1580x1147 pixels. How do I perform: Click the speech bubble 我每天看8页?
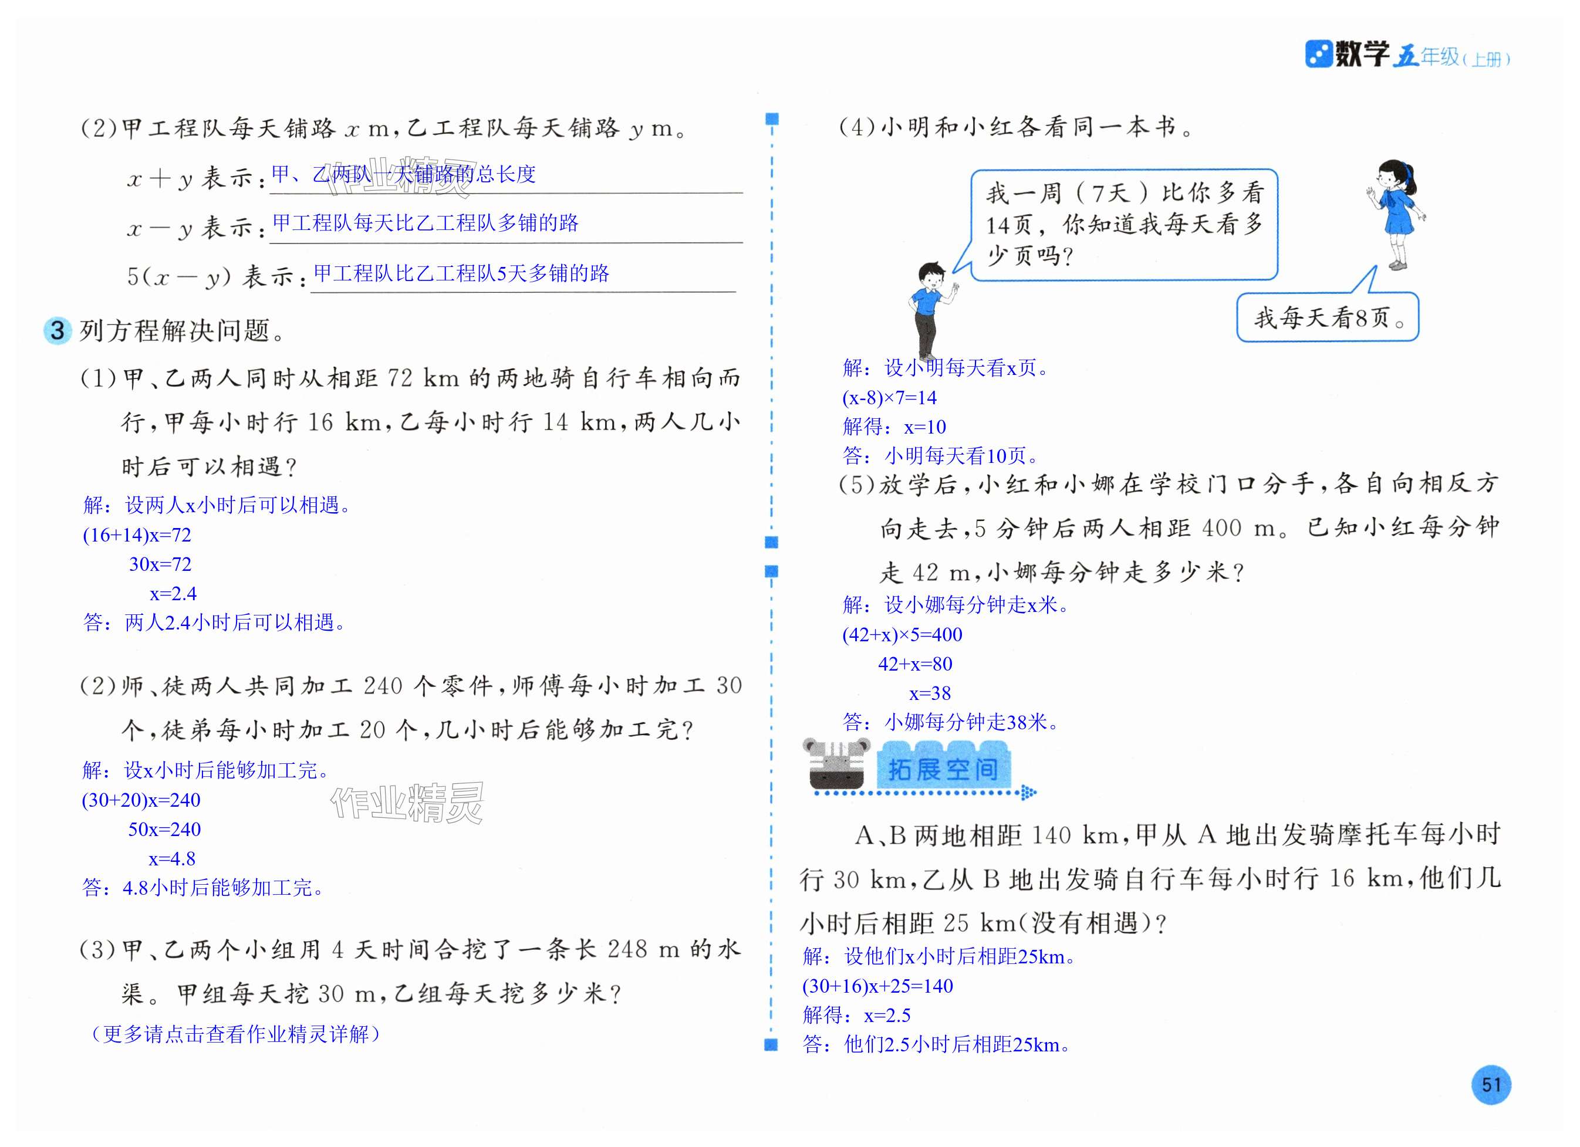[1328, 317]
